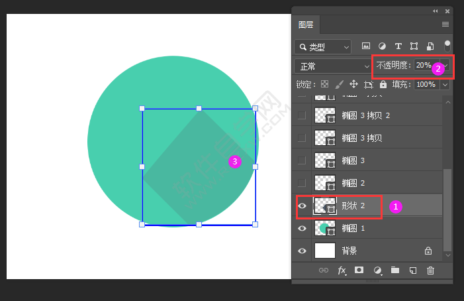Lock artboard nesting icon

[369, 85]
